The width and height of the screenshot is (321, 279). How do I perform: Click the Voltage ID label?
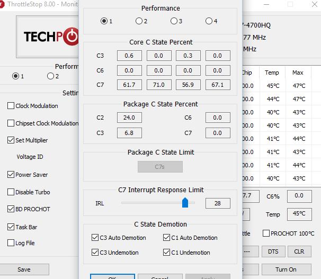[30, 157]
